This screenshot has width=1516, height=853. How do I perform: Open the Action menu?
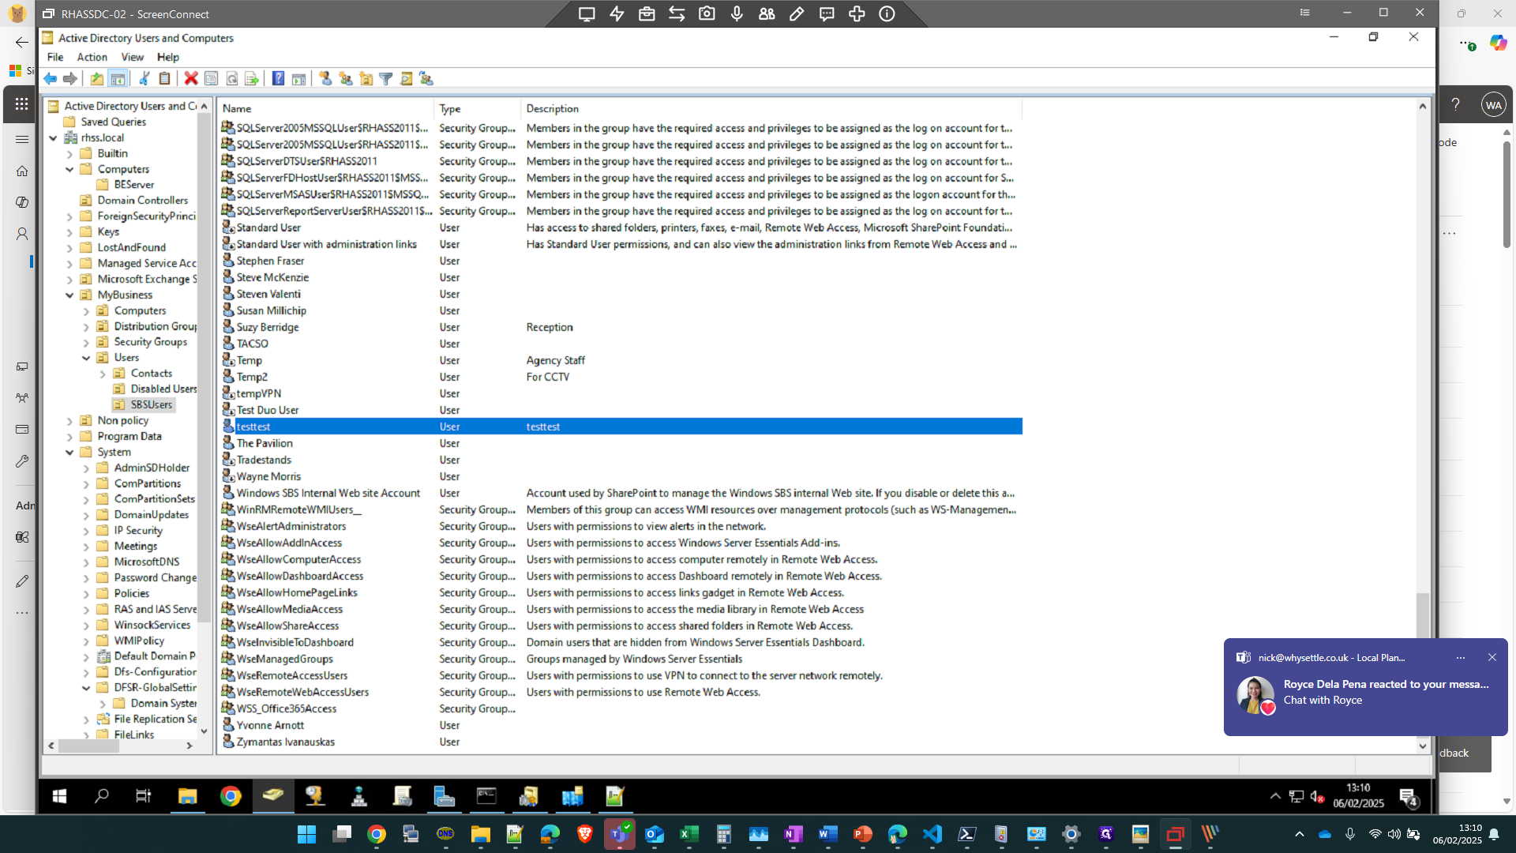(x=92, y=57)
